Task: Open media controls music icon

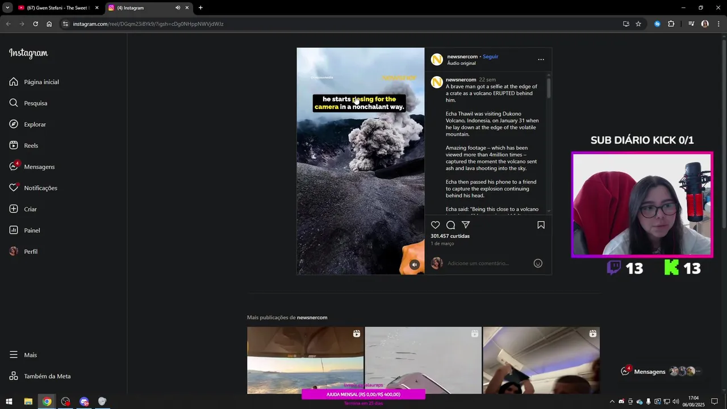Action: pyautogui.click(x=691, y=24)
